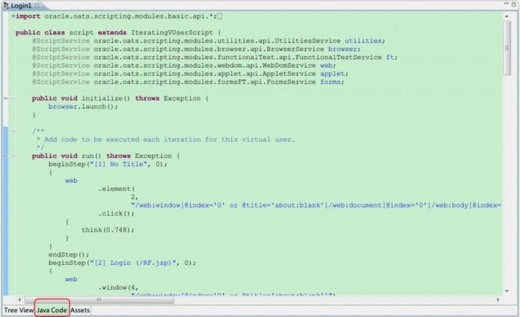Click the override marker beside initialize()
520x317 pixels.
pos(6,98)
